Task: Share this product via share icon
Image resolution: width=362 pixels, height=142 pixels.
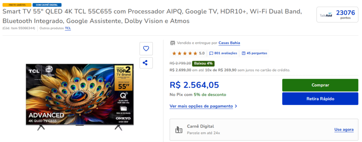Action: [x=146, y=63]
